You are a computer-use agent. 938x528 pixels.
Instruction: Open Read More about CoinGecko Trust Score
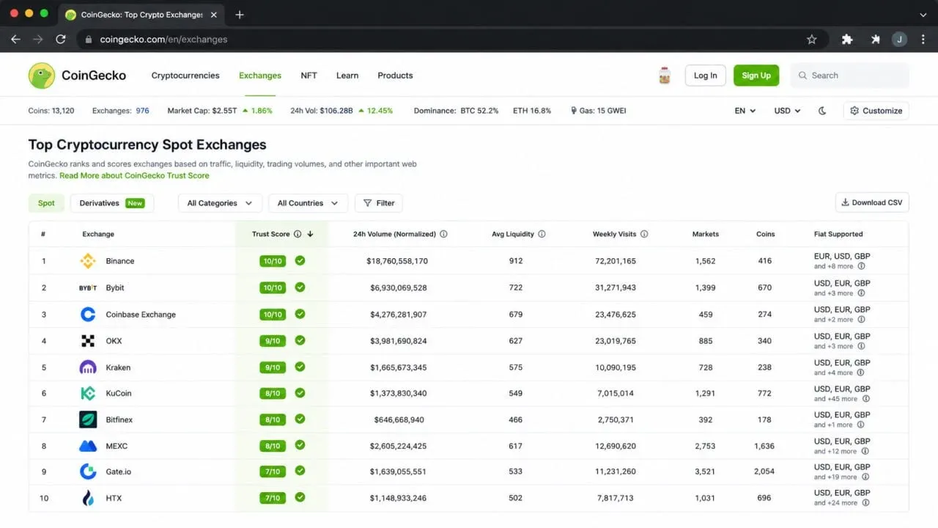(x=134, y=176)
